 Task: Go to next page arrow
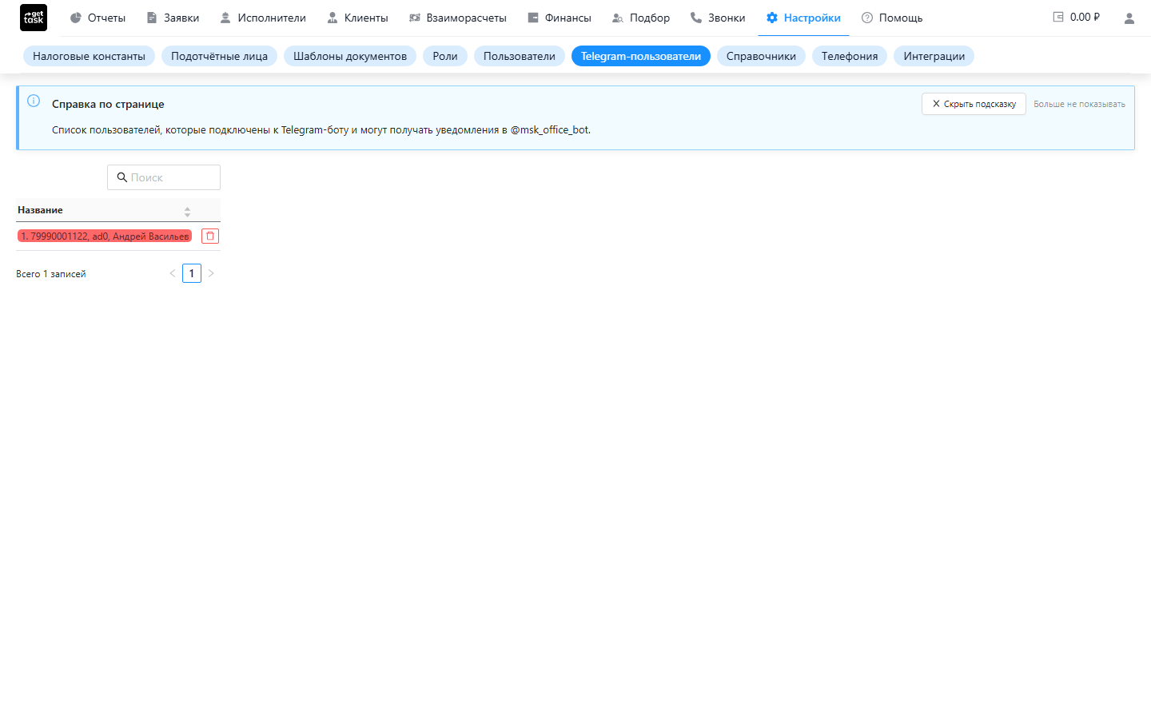[x=211, y=273]
